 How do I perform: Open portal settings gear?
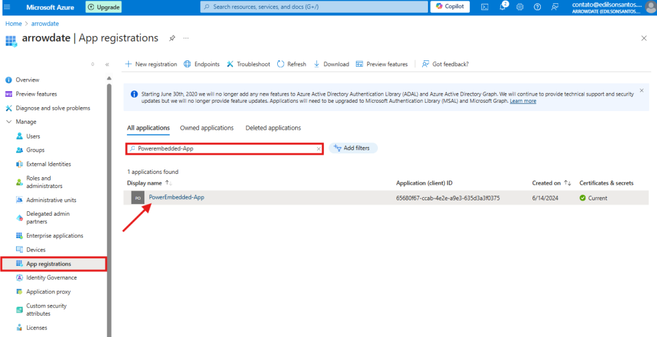coord(520,6)
